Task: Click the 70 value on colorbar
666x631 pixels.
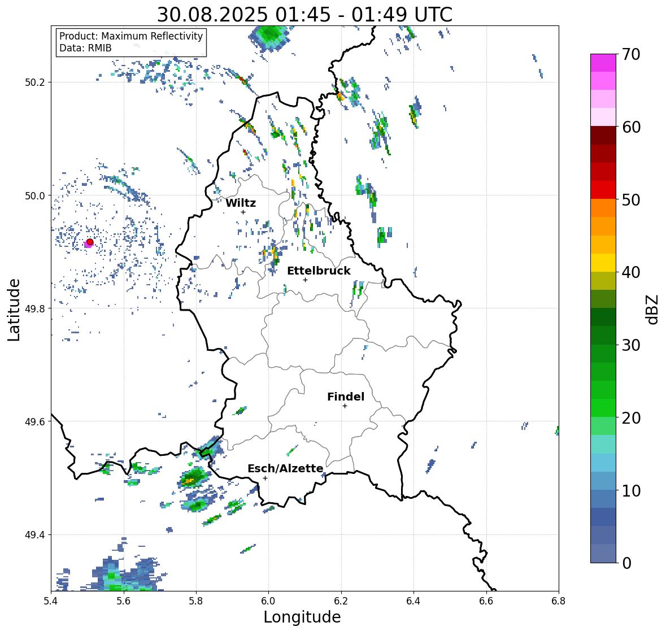Action: (x=631, y=54)
